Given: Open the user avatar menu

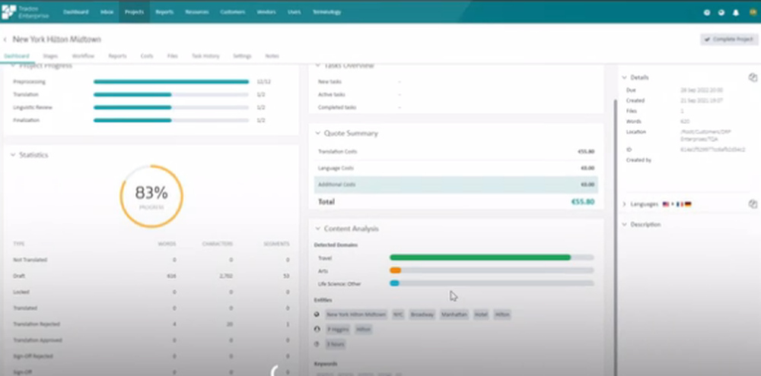Looking at the screenshot, I should [753, 13].
